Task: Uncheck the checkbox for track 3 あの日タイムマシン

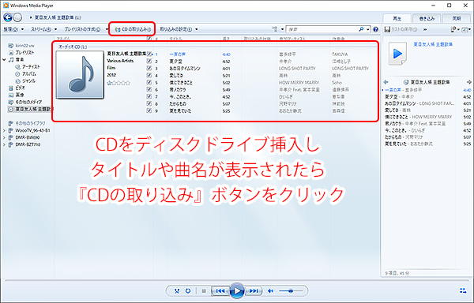Action: pos(149,68)
